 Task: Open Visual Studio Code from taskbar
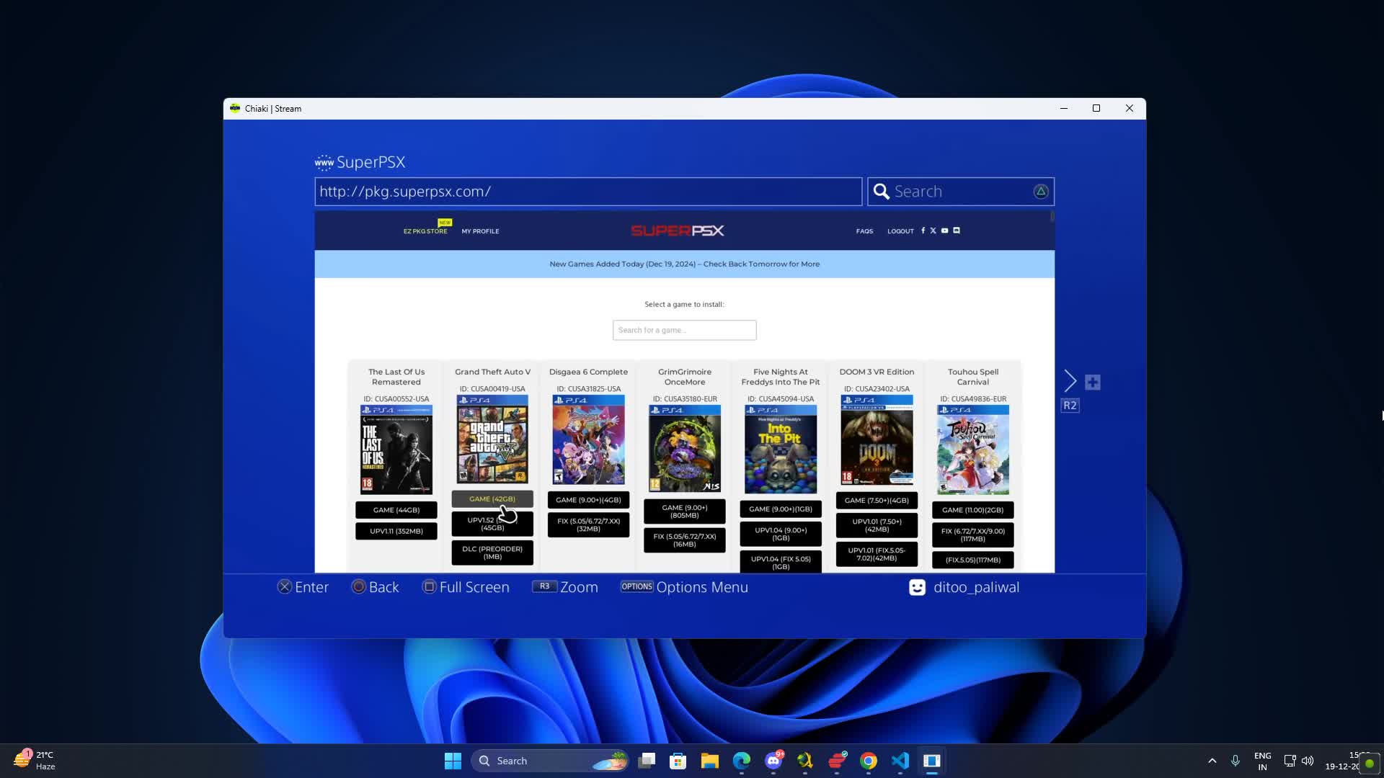coord(900,761)
